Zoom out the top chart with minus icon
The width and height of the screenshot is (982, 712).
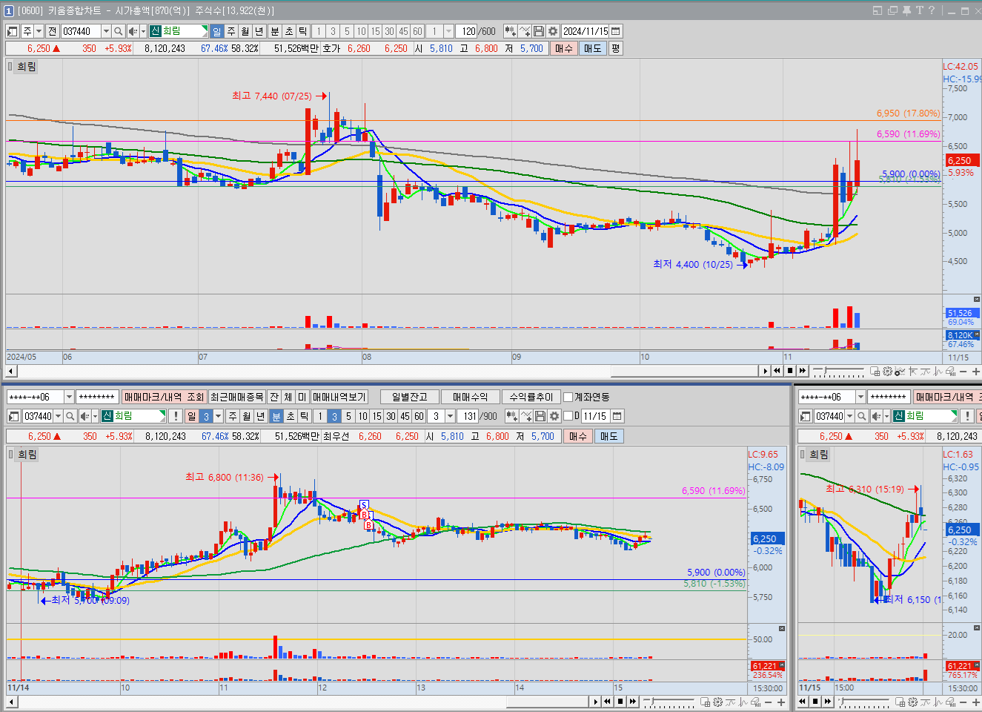[x=963, y=371]
